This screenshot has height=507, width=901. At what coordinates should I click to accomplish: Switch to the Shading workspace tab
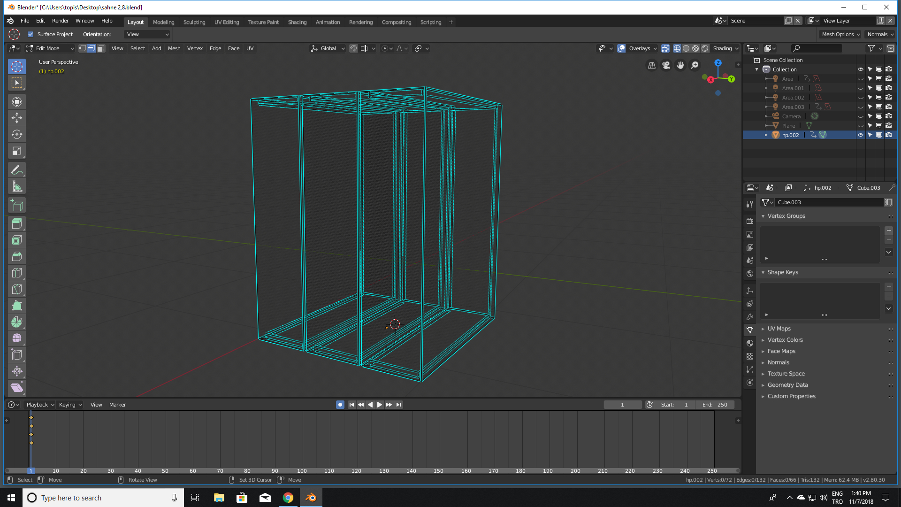pos(297,22)
